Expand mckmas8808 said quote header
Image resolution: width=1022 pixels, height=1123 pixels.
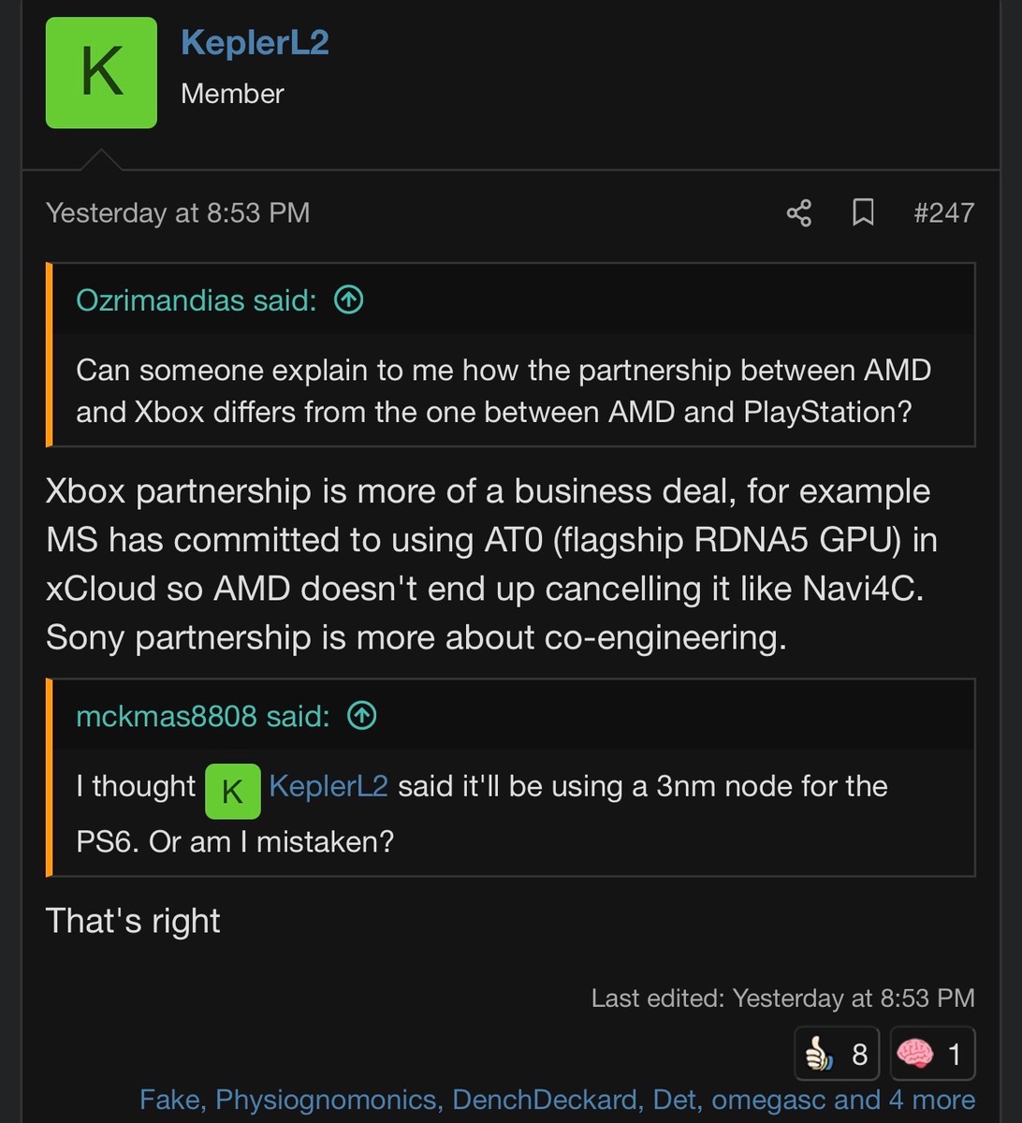pos(202,717)
